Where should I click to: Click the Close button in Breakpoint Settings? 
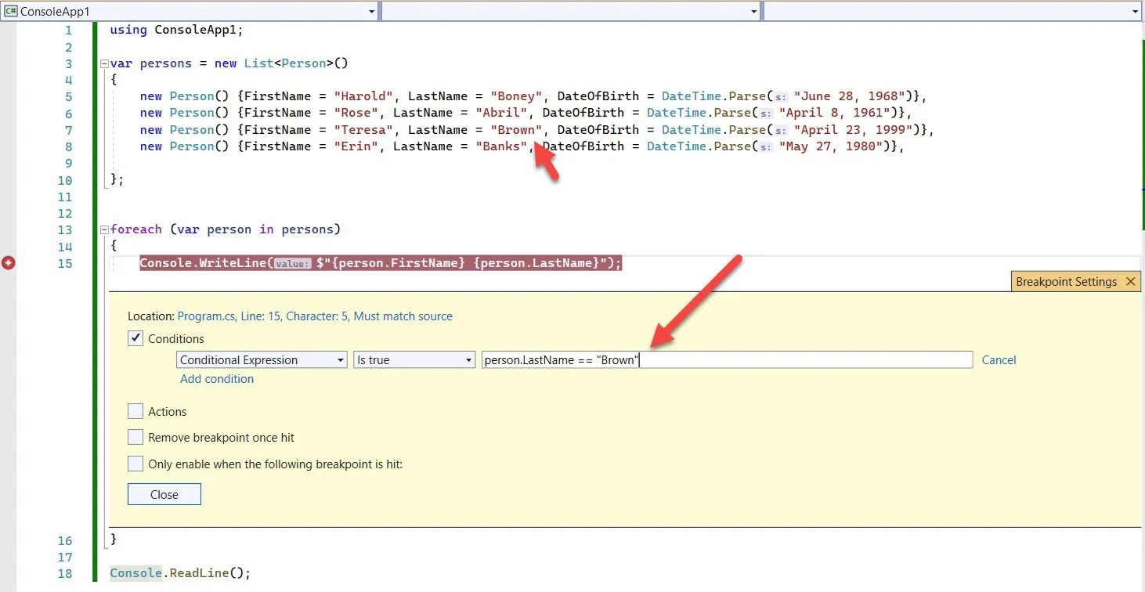point(164,494)
